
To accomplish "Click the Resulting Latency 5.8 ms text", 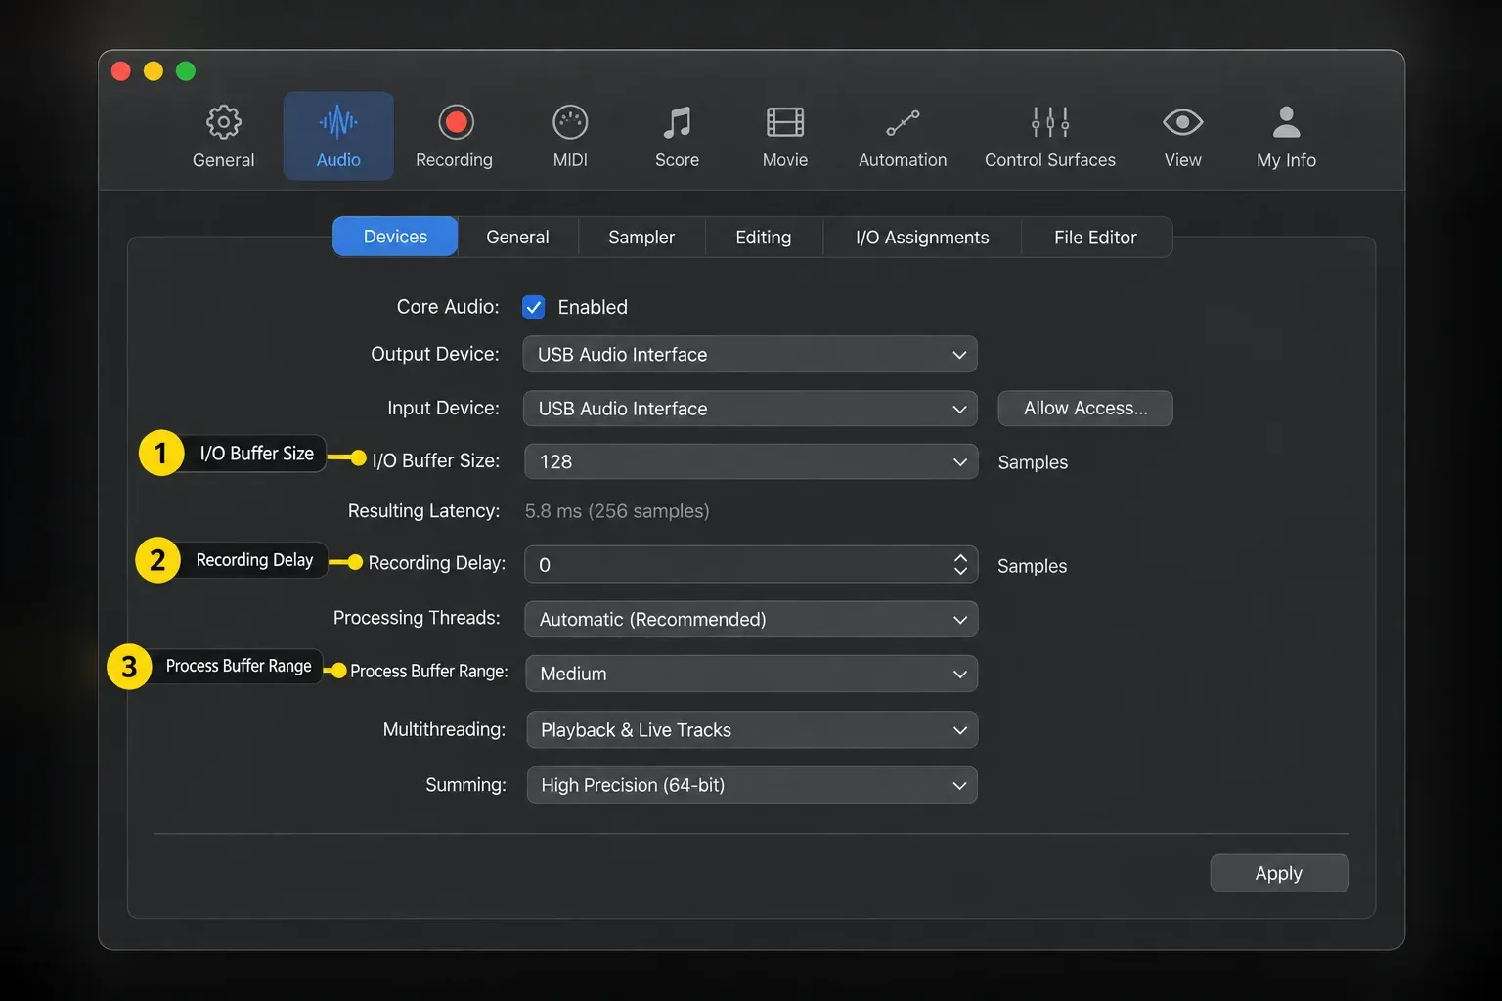I will (x=617, y=511).
